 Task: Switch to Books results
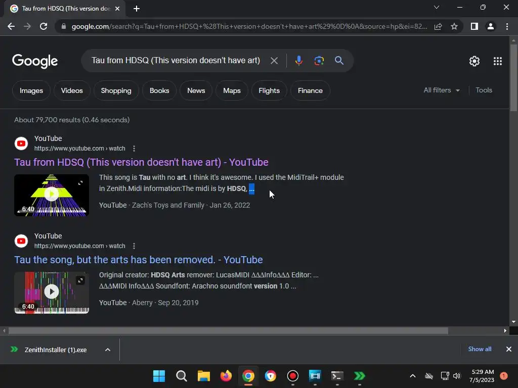(x=159, y=90)
